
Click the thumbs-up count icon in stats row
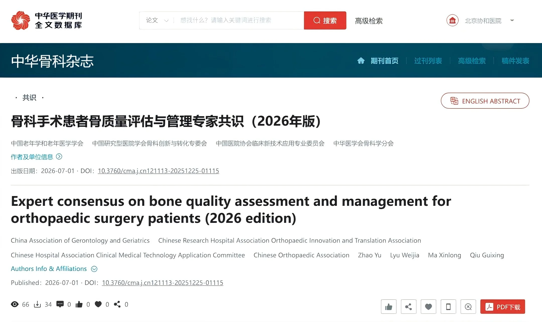pyautogui.click(x=79, y=304)
